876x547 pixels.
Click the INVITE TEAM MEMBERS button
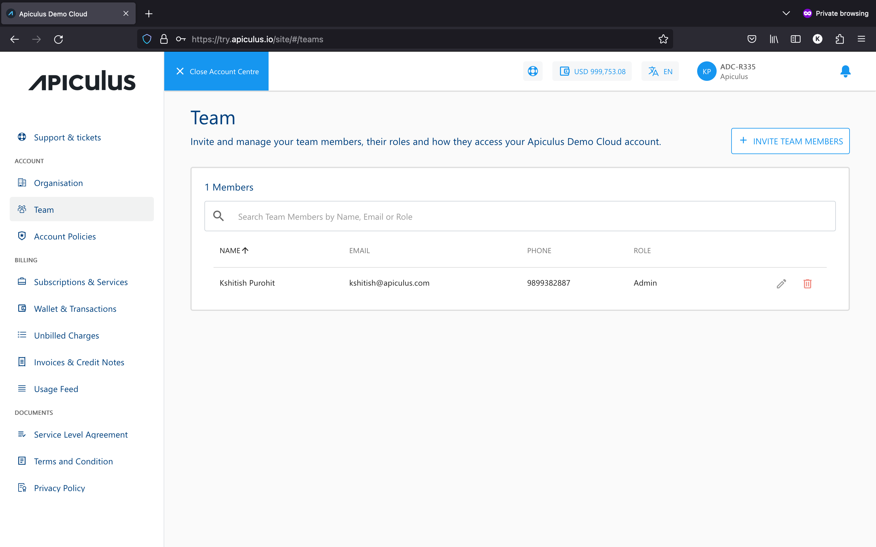[x=790, y=141]
